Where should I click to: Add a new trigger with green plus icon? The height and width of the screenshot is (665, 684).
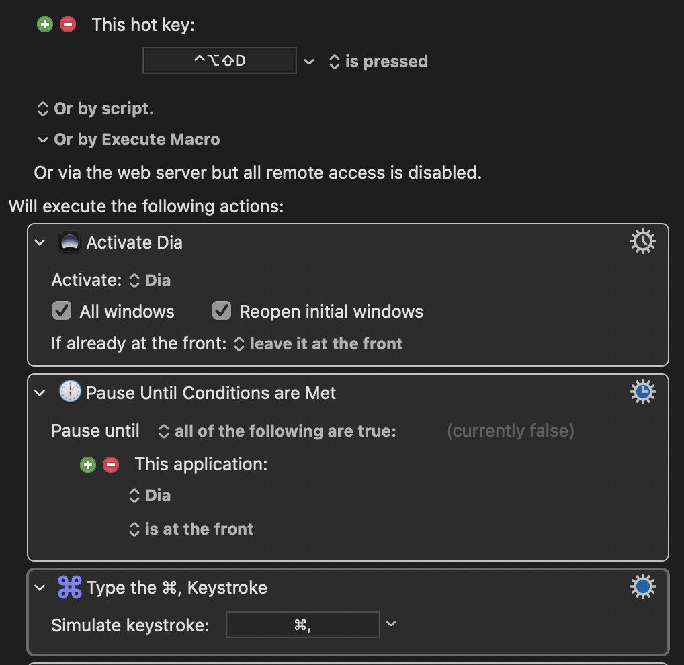click(45, 24)
